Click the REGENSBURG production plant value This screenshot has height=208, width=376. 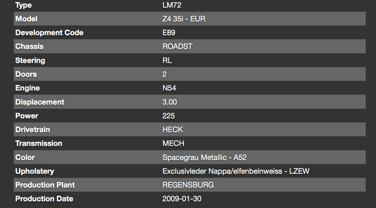(188, 185)
